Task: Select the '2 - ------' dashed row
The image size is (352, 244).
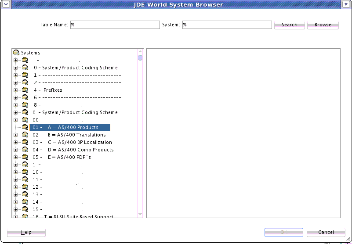Action: click(x=77, y=83)
